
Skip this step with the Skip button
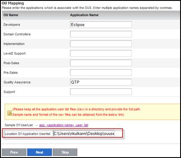tap(65, 152)
